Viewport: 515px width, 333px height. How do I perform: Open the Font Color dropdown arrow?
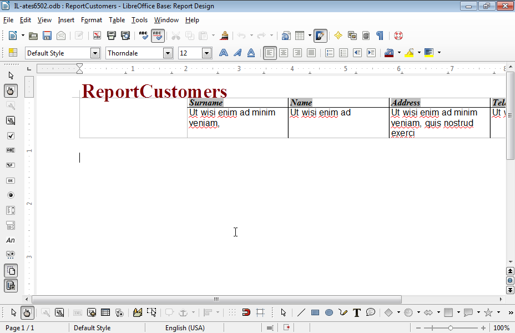pos(399,53)
